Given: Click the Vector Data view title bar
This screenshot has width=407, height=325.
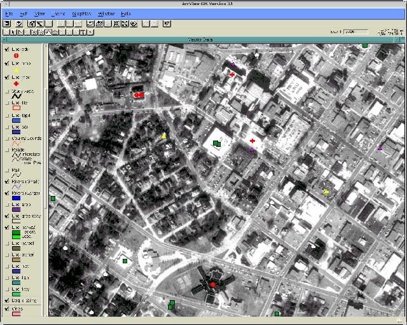Looking at the screenshot, I should 200,39.
